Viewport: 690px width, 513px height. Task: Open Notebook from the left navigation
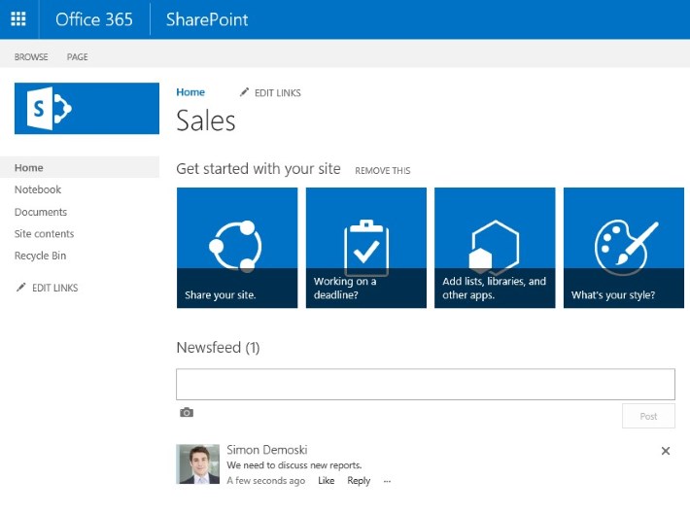pos(38,189)
